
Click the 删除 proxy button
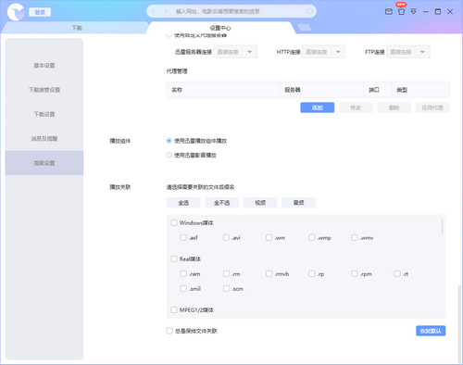394,107
